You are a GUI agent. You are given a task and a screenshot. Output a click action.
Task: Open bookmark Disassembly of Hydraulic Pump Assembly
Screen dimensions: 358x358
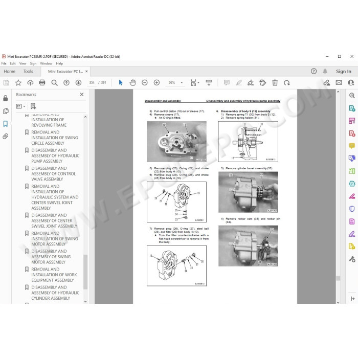[x=55, y=155]
